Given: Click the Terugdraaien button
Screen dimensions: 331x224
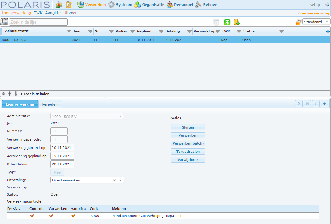Looking at the screenshot, I should pos(188,152).
